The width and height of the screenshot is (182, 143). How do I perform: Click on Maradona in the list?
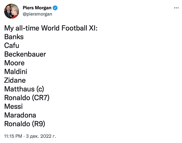[20, 115]
